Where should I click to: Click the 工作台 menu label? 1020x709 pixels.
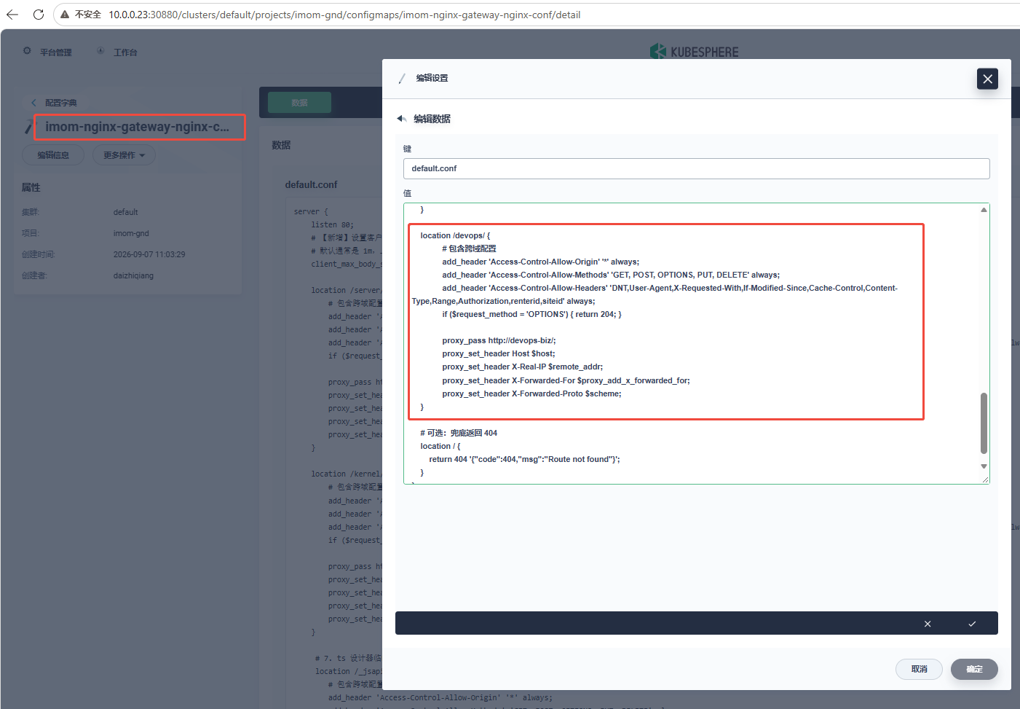click(x=125, y=52)
